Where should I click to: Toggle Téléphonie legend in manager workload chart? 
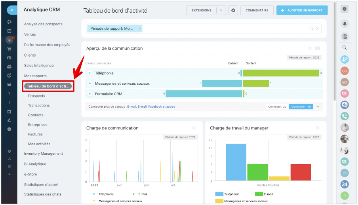pyautogui.click(x=227, y=194)
